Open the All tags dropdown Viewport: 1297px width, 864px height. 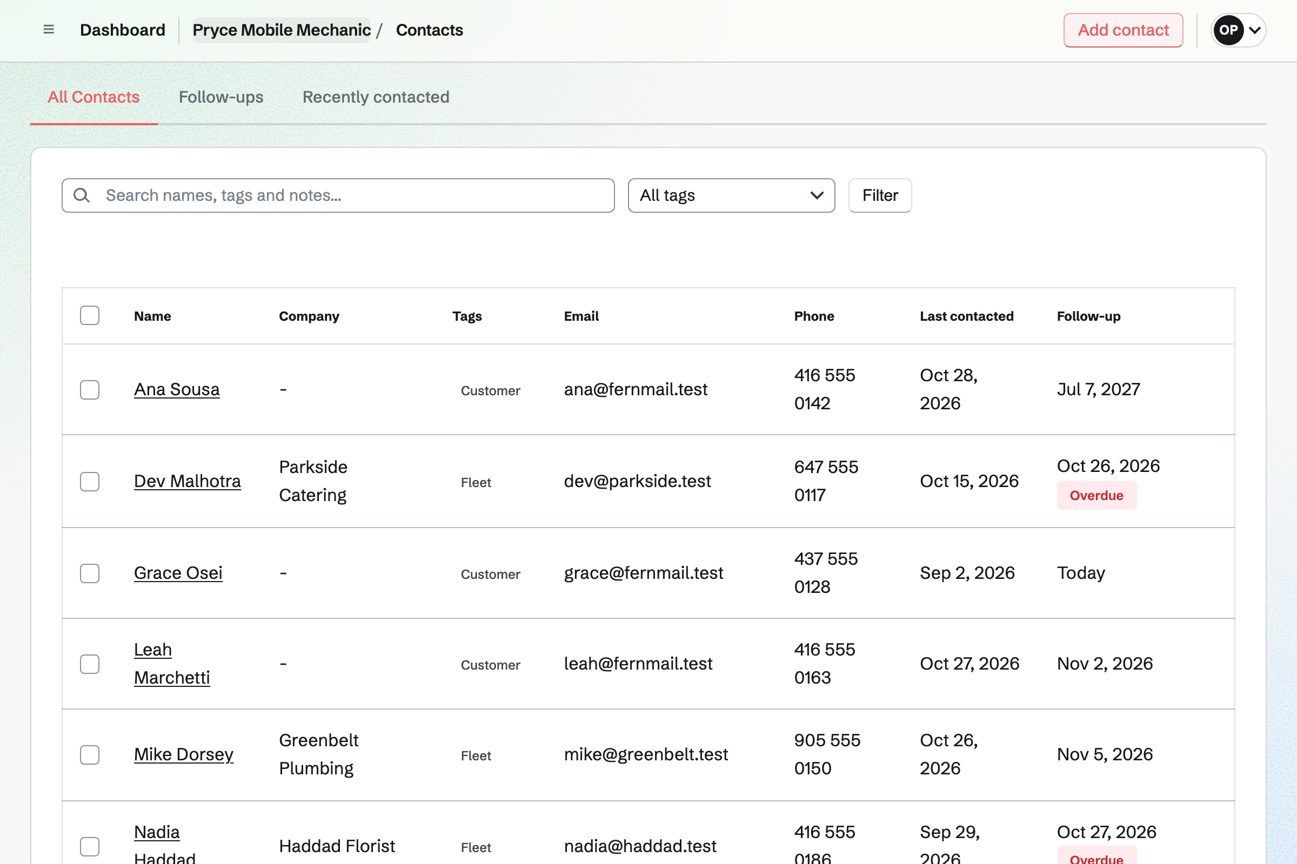[x=731, y=195]
